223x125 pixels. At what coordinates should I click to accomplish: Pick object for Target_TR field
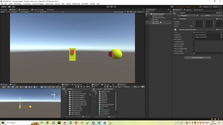221,37
